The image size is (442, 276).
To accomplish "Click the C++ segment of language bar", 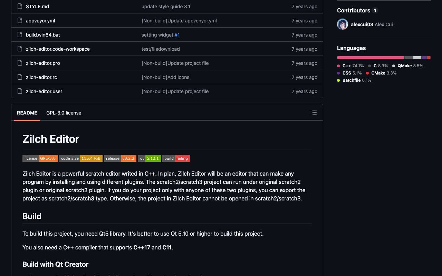I will click(x=371, y=58).
